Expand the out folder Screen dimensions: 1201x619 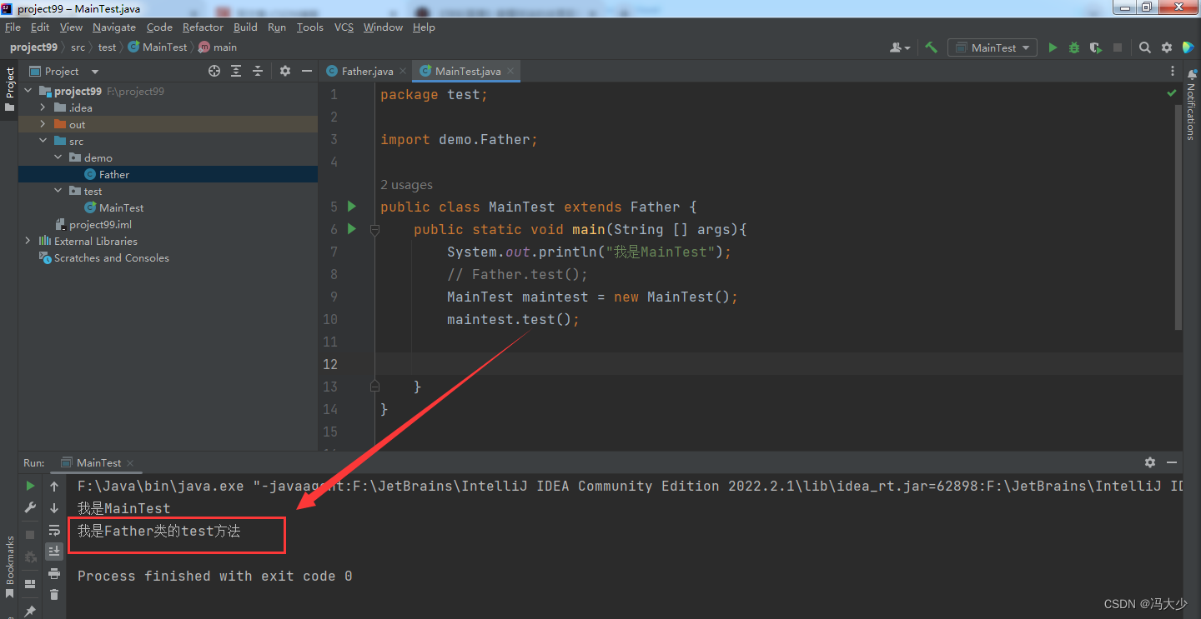click(43, 124)
